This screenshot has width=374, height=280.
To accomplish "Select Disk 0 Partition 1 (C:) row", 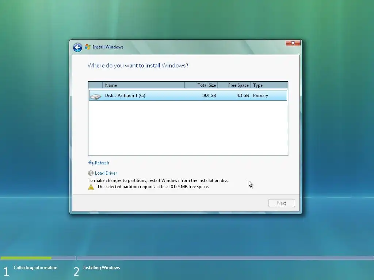I will [188, 96].
